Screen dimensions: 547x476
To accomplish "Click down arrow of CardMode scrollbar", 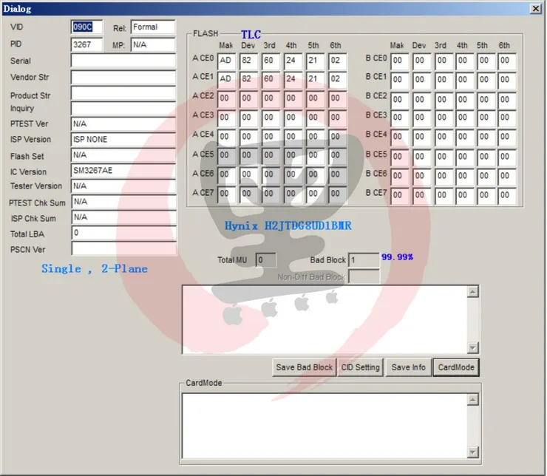I will tap(472, 452).
